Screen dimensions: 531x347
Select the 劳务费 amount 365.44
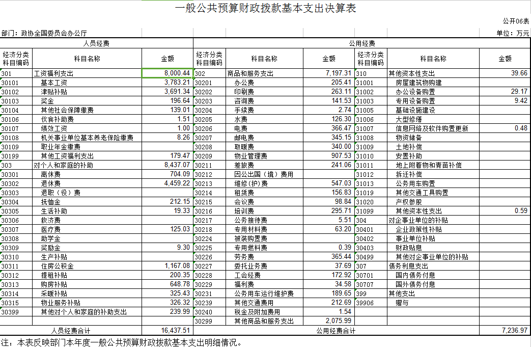coord(329,256)
